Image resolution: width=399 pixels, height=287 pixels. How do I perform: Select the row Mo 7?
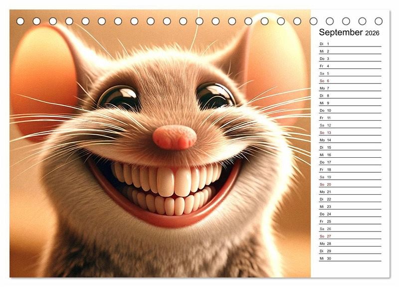point(350,88)
